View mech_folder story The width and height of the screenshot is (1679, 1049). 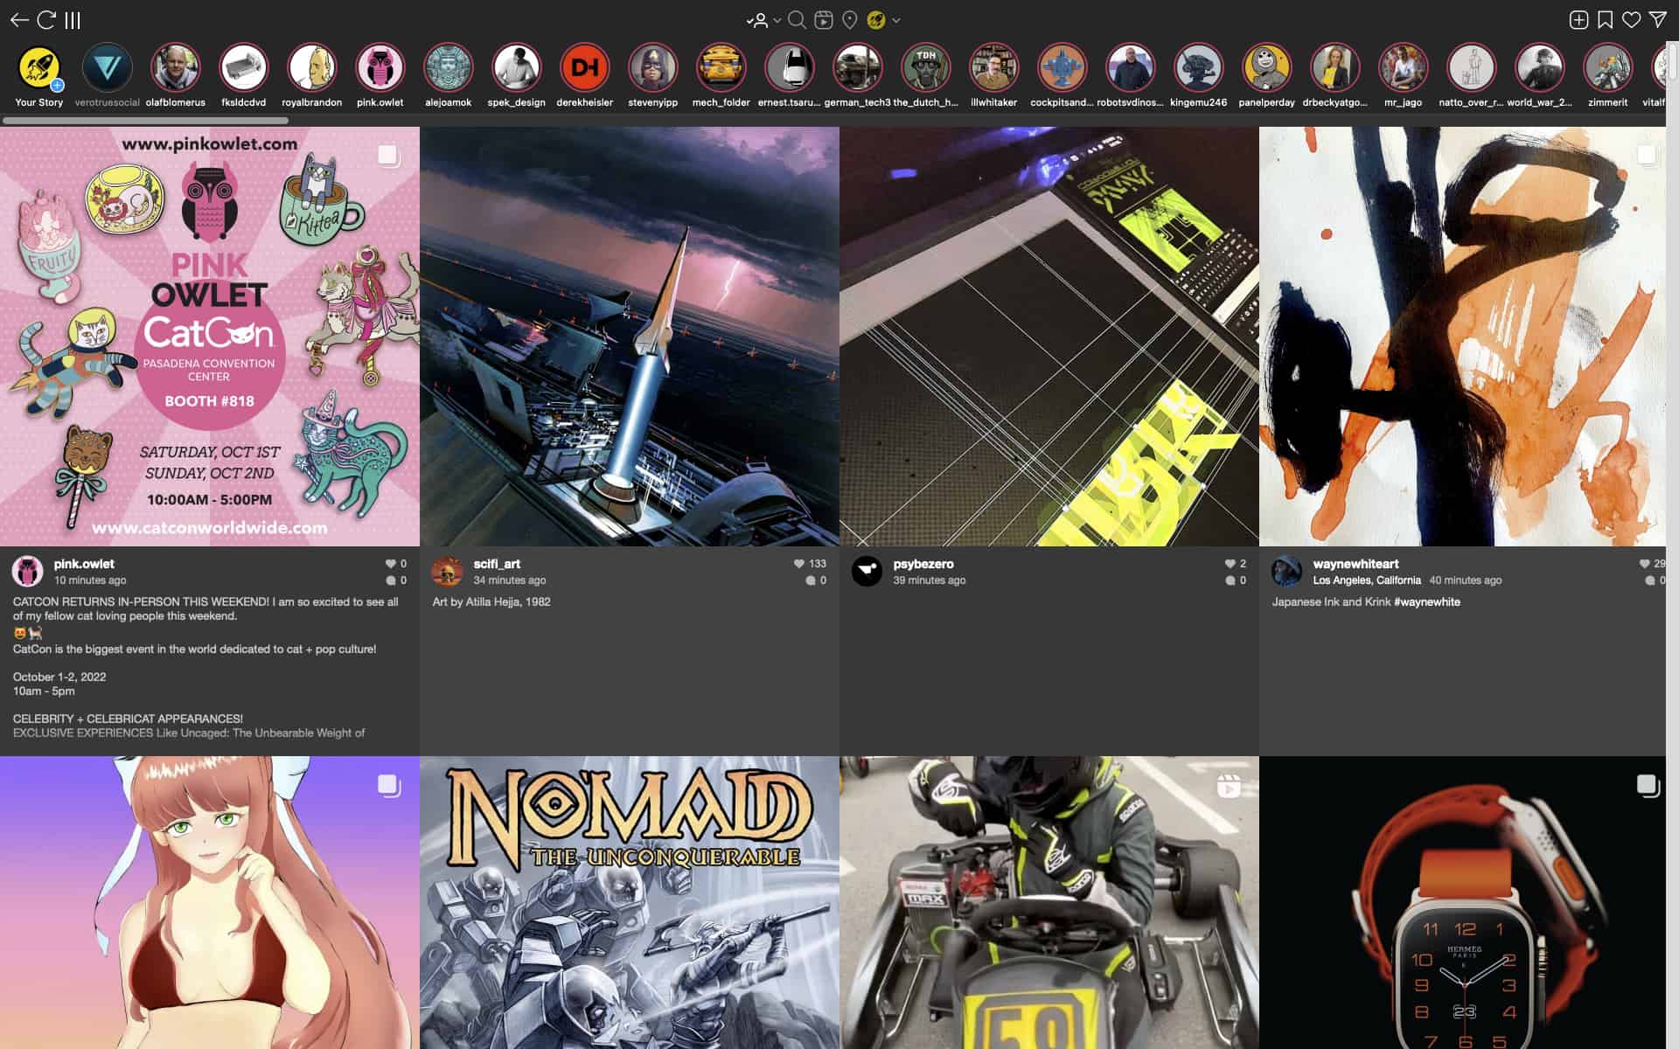(x=721, y=68)
